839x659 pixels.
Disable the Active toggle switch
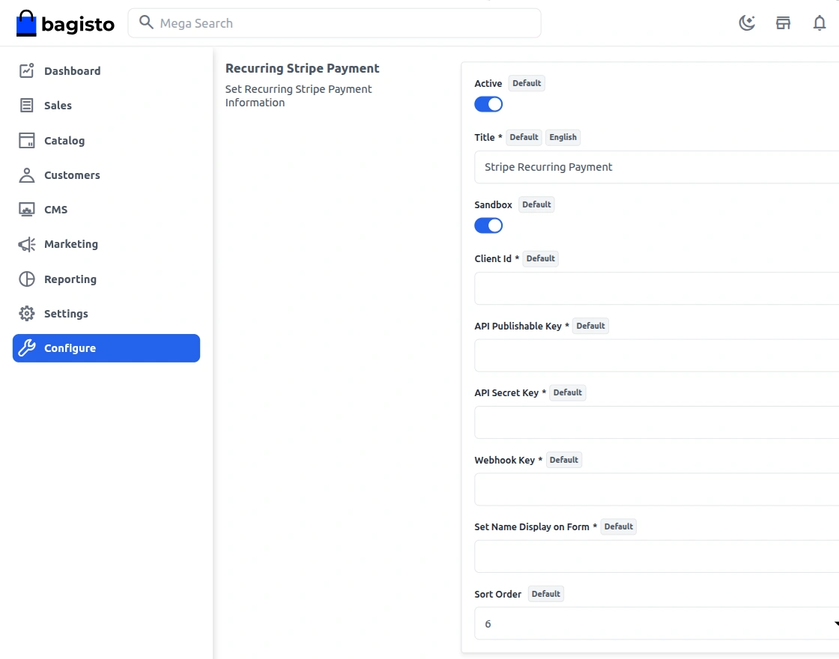[x=488, y=104]
